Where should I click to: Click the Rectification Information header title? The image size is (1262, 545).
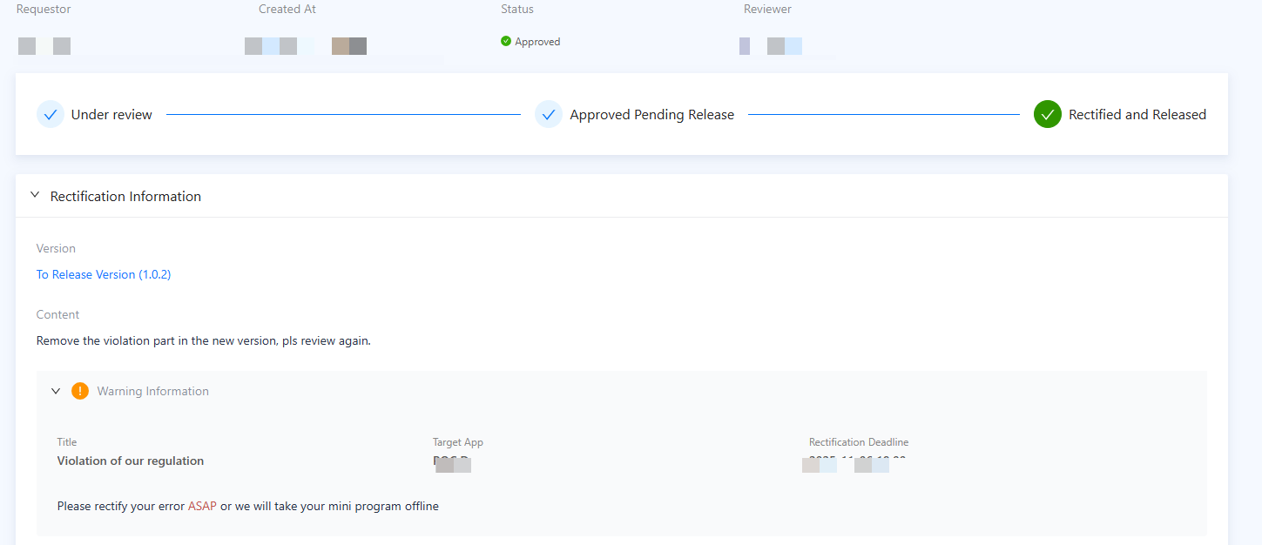pyautogui.click(x=125, y=197)
